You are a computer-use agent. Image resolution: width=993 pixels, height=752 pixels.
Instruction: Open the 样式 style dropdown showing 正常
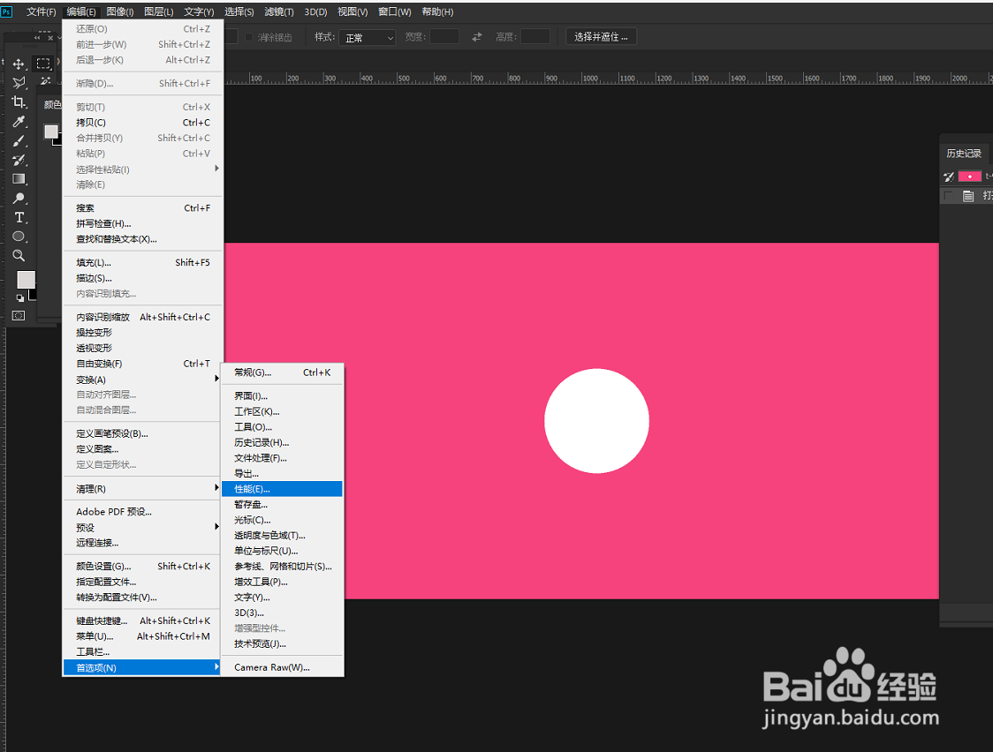[368, 38]
